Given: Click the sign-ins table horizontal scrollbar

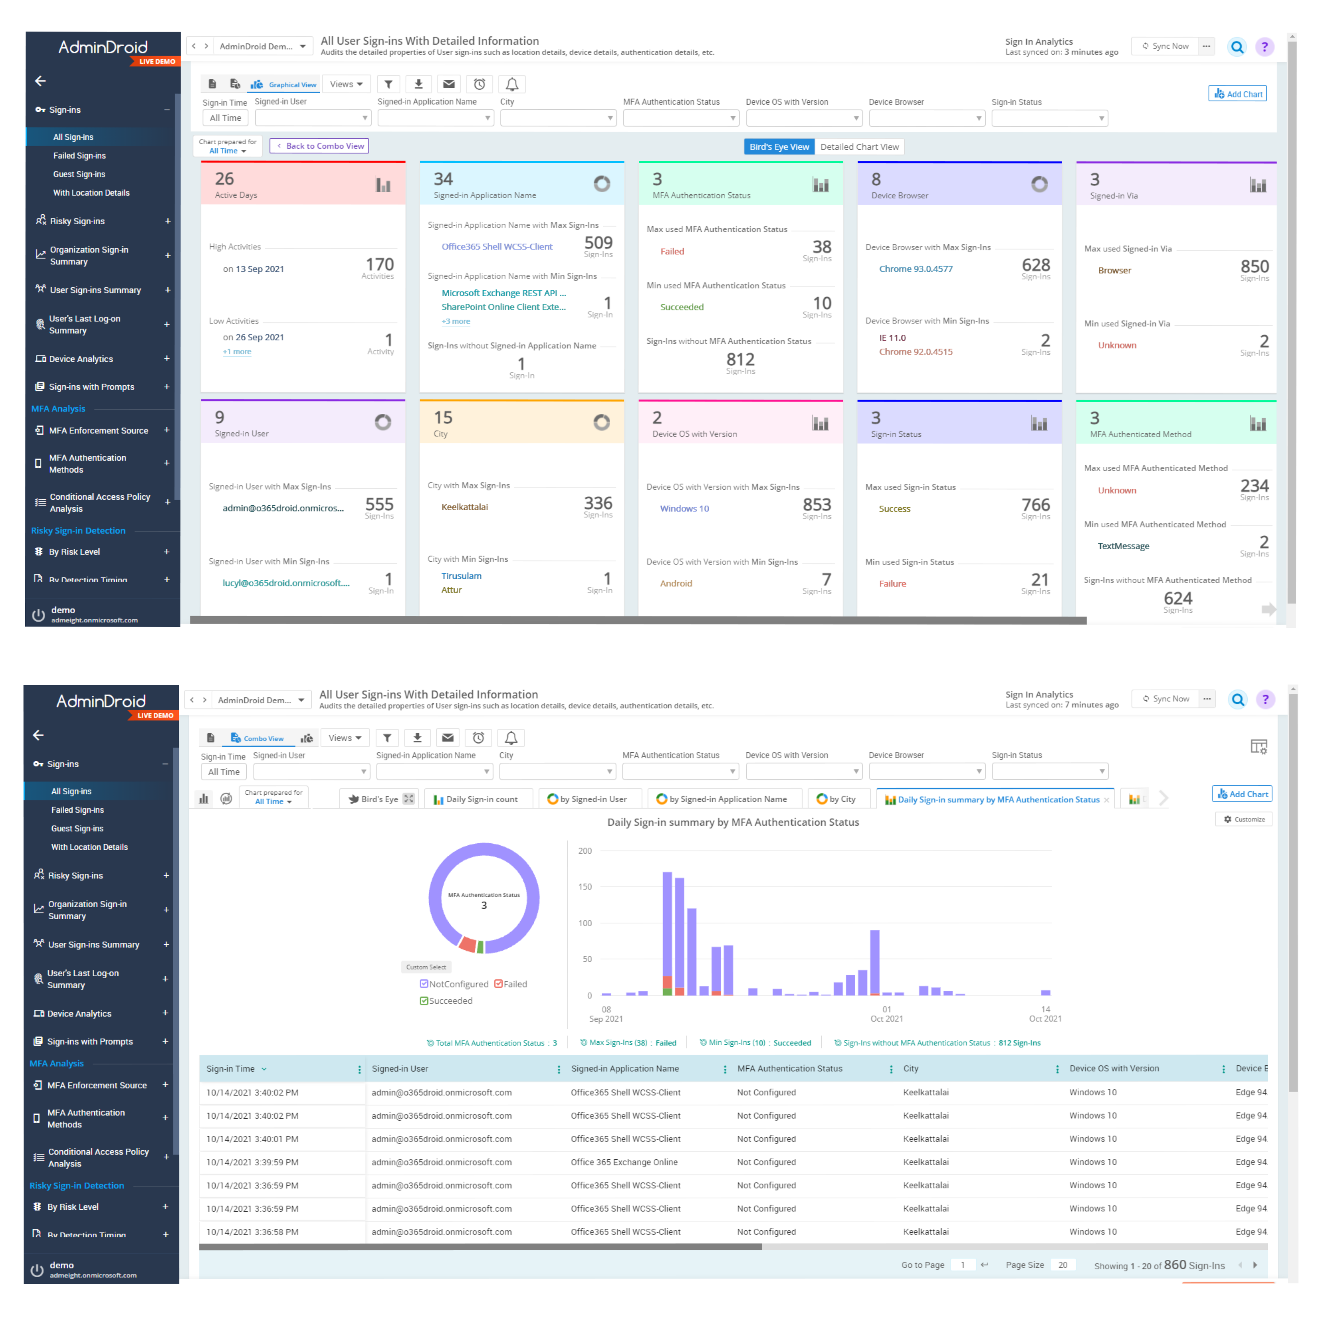Looking at the screenshot, I should 480,1247.
